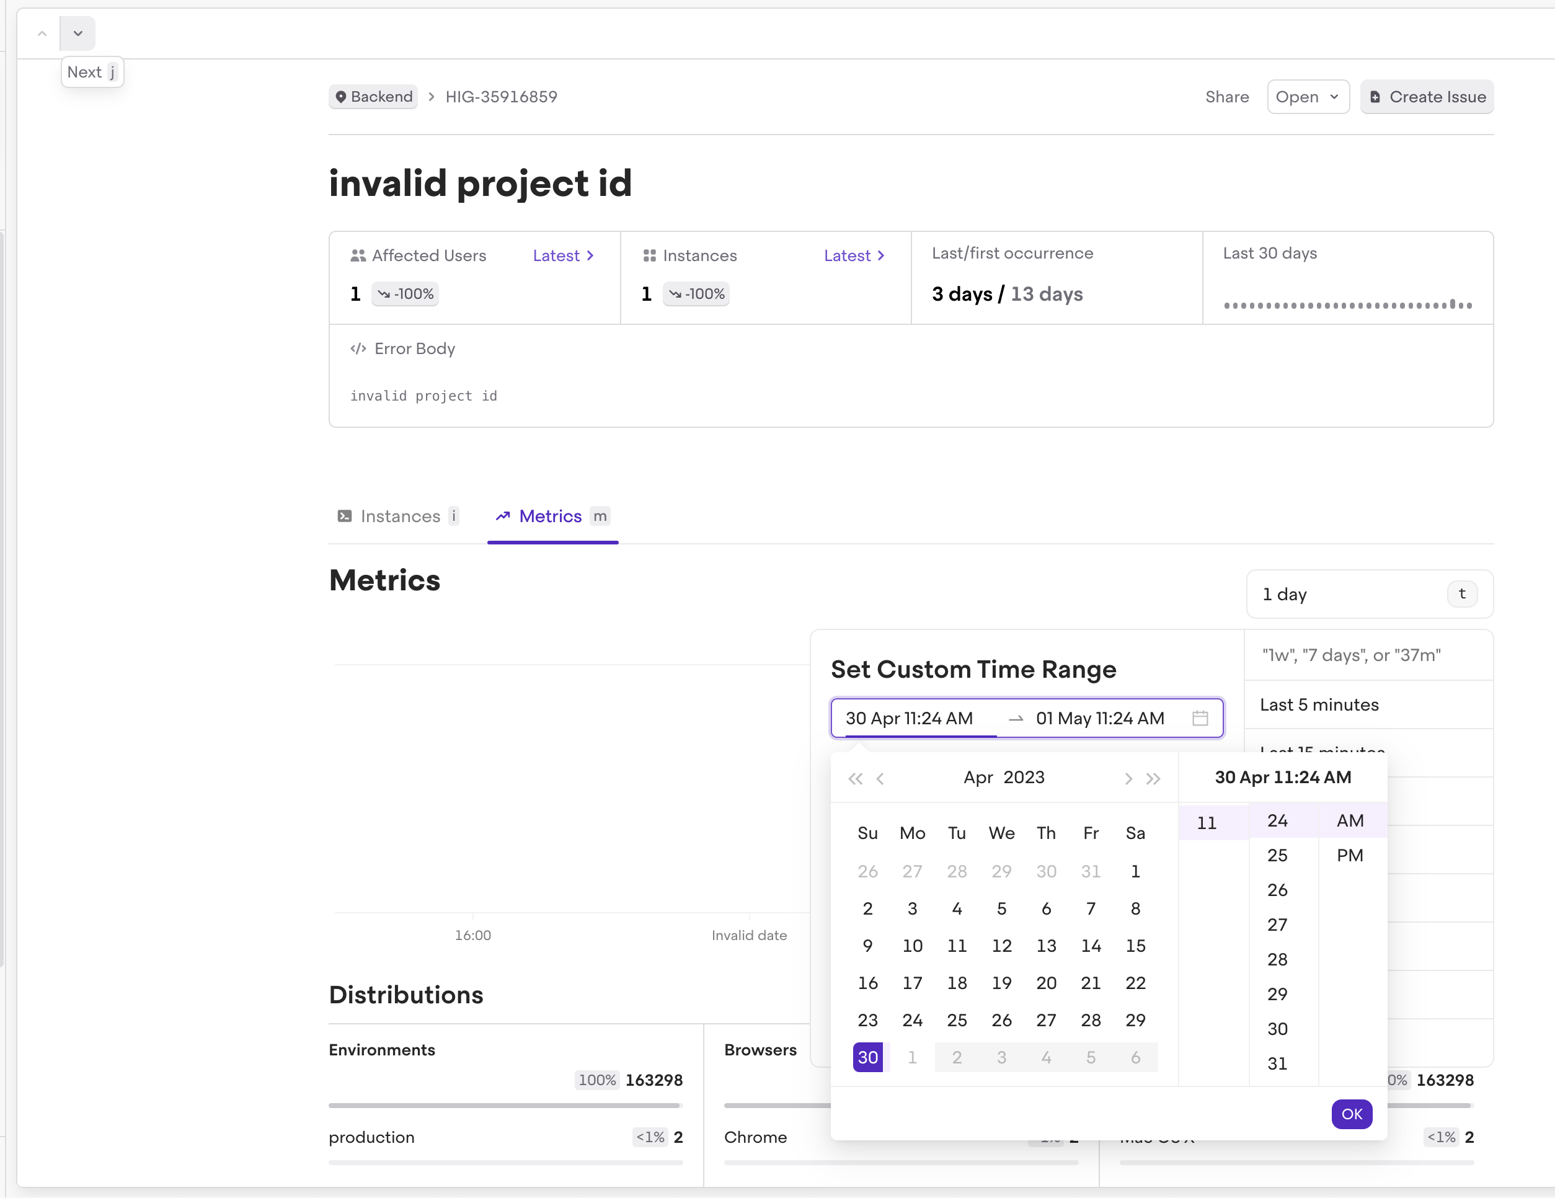
Task: Click the production environment distribution bar
Action: tap(505, 1161)
